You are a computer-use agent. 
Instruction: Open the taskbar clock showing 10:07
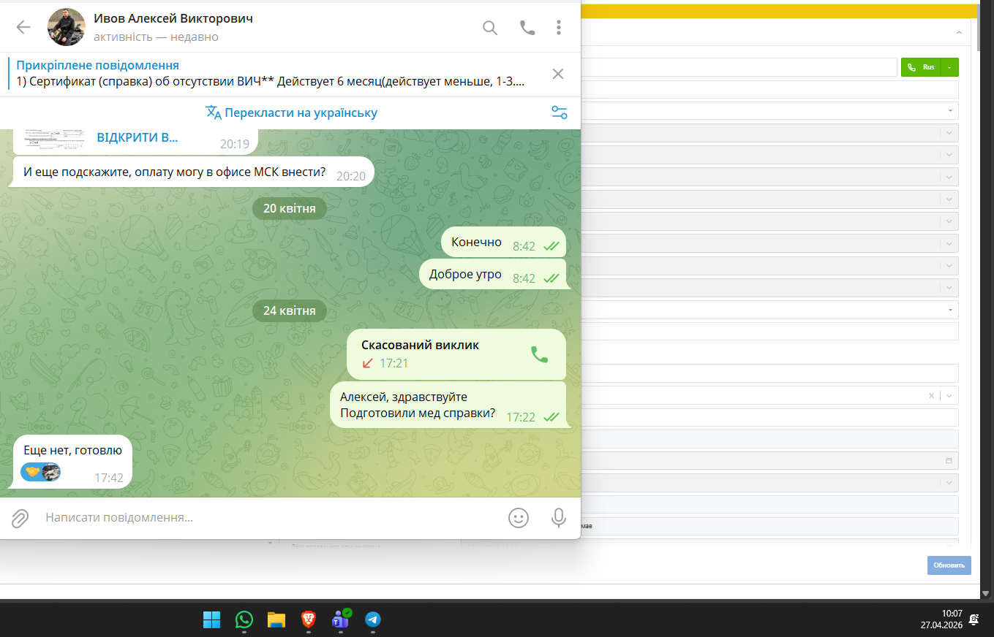point(941,619)
